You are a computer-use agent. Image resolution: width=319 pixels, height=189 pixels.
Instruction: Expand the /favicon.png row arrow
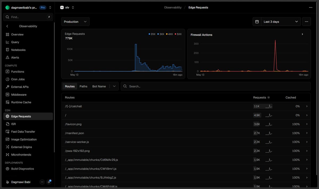(307, 124)
